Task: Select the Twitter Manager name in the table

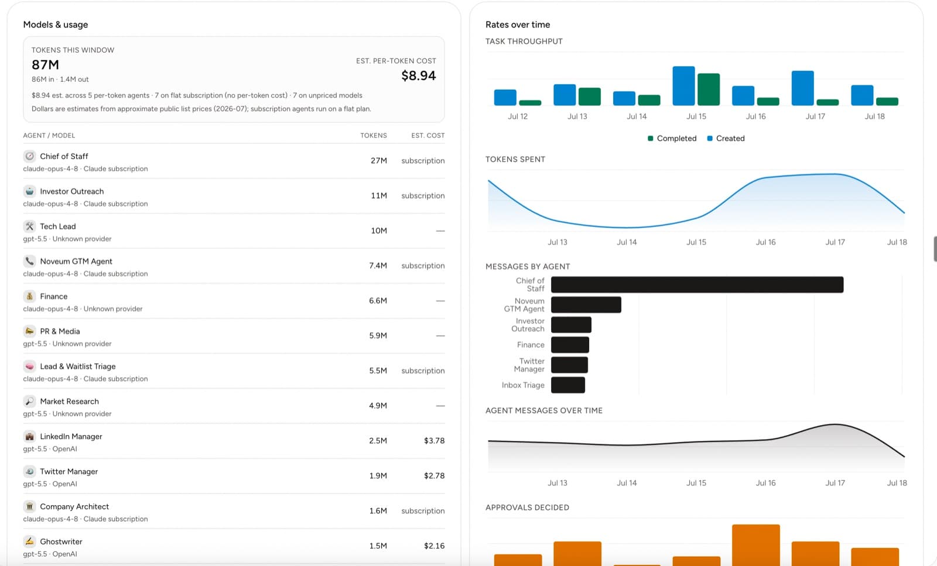Action: [x=69, y=471]
